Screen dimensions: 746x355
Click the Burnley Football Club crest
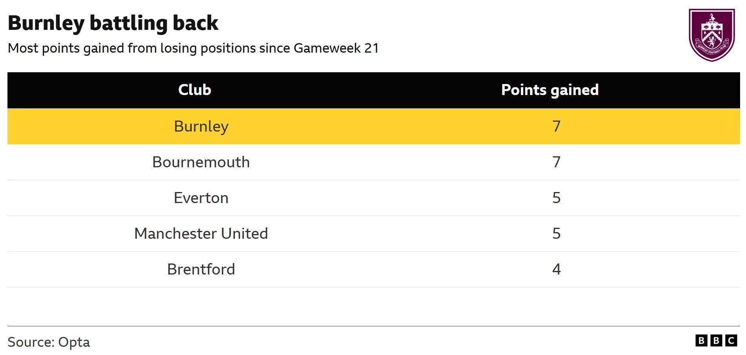pos(712,35)
